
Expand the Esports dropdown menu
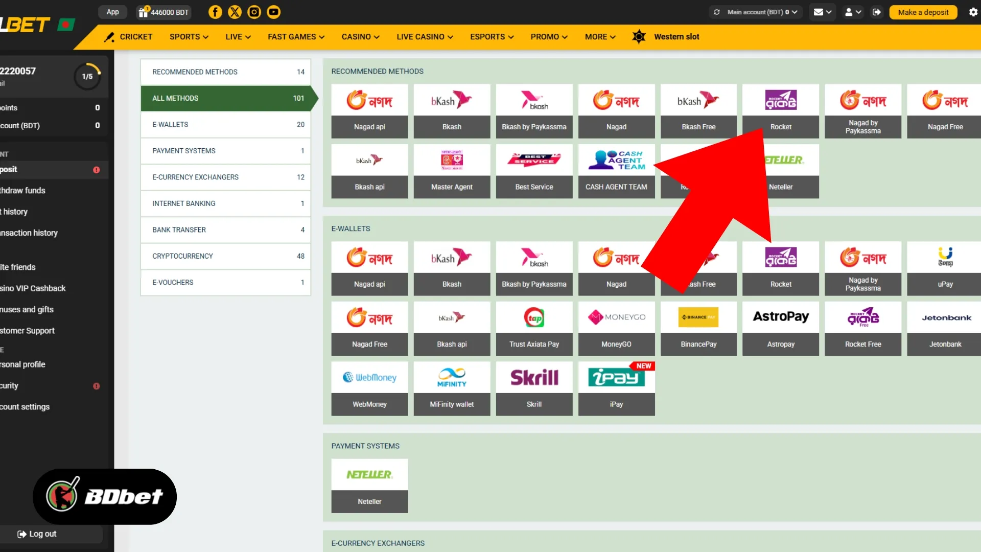tap(492, 37)
